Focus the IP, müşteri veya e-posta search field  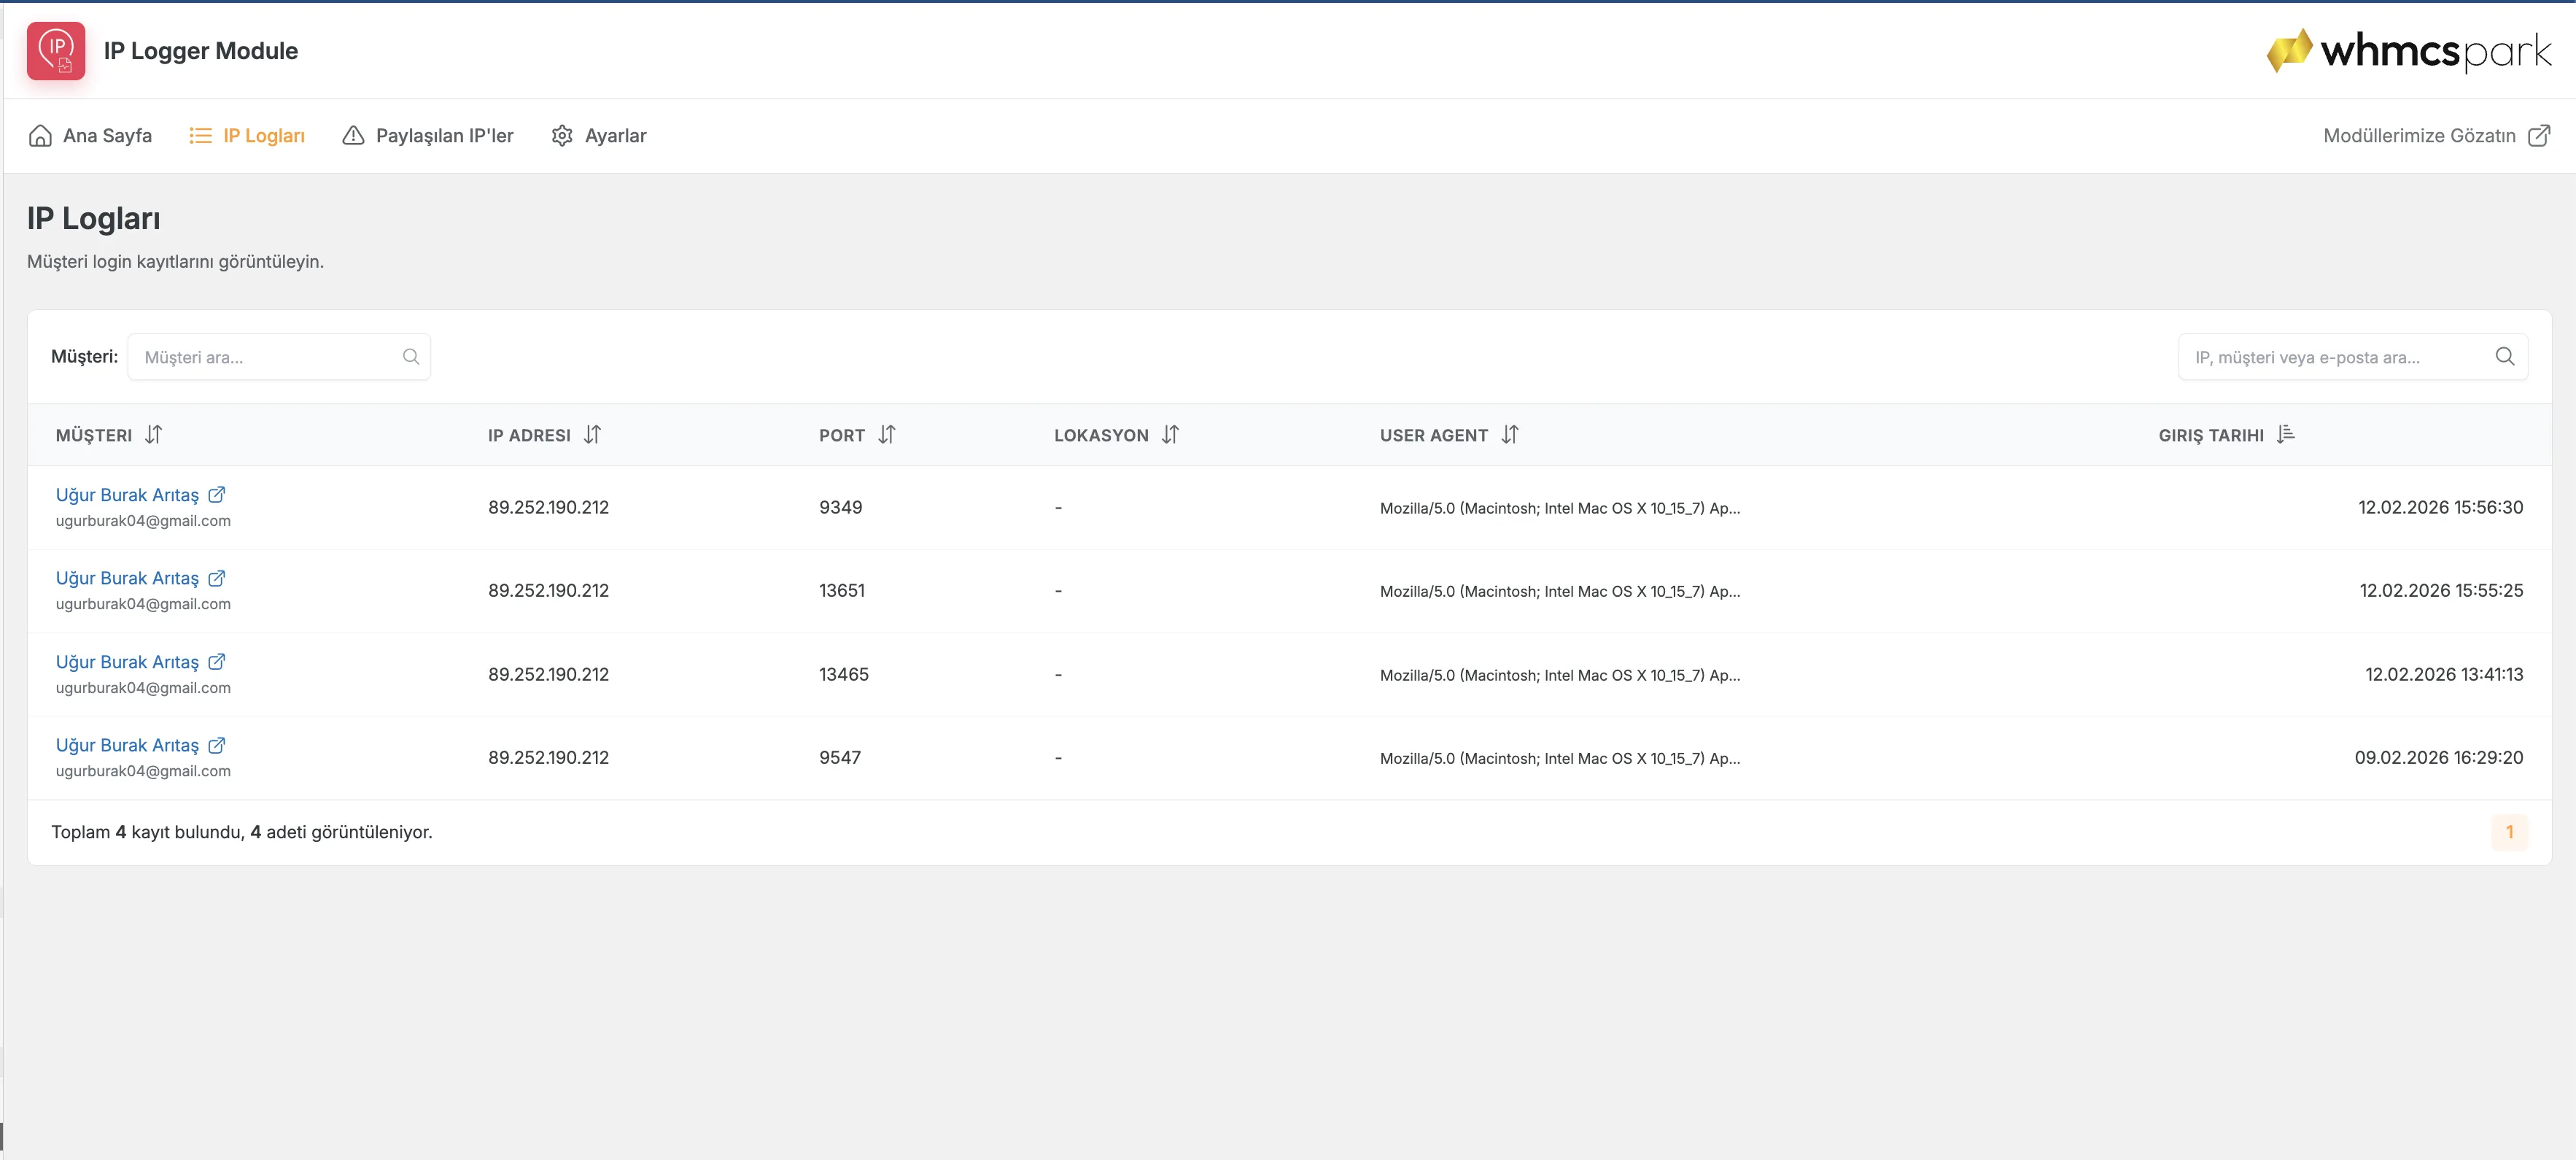point(2352,357)
